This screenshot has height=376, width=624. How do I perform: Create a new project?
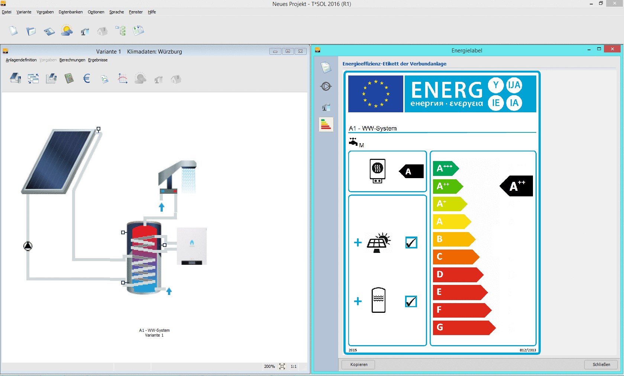coord(13,30)
